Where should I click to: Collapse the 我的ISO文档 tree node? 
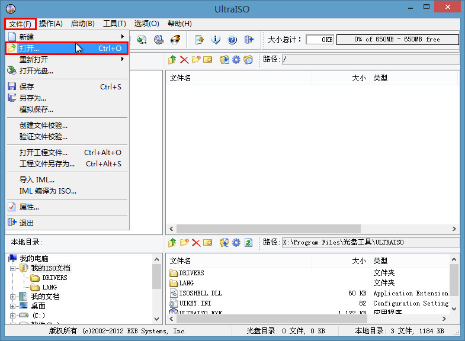pyautogui.click(x=13, y=268)
